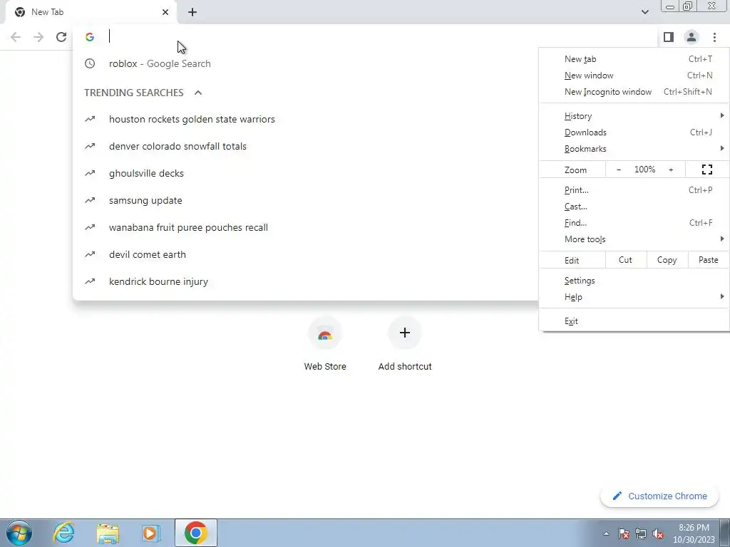Select New tab from menu

point(634,59)
